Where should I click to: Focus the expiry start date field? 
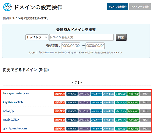pyautogui.click(x=70, y=46)
